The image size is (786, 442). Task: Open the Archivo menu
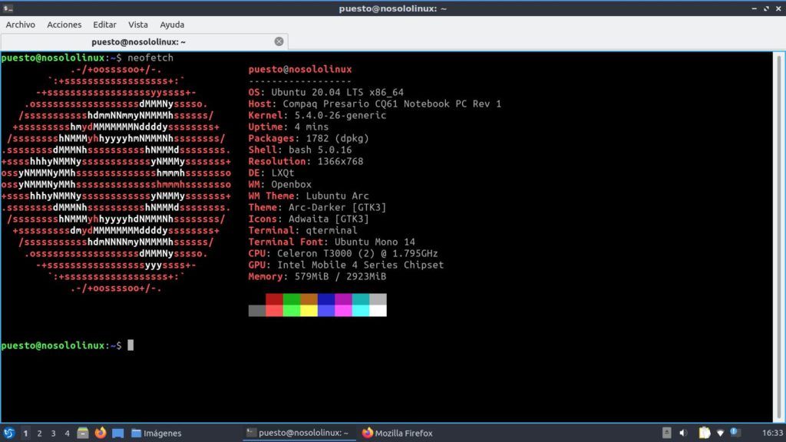click(x=21, y=25)
